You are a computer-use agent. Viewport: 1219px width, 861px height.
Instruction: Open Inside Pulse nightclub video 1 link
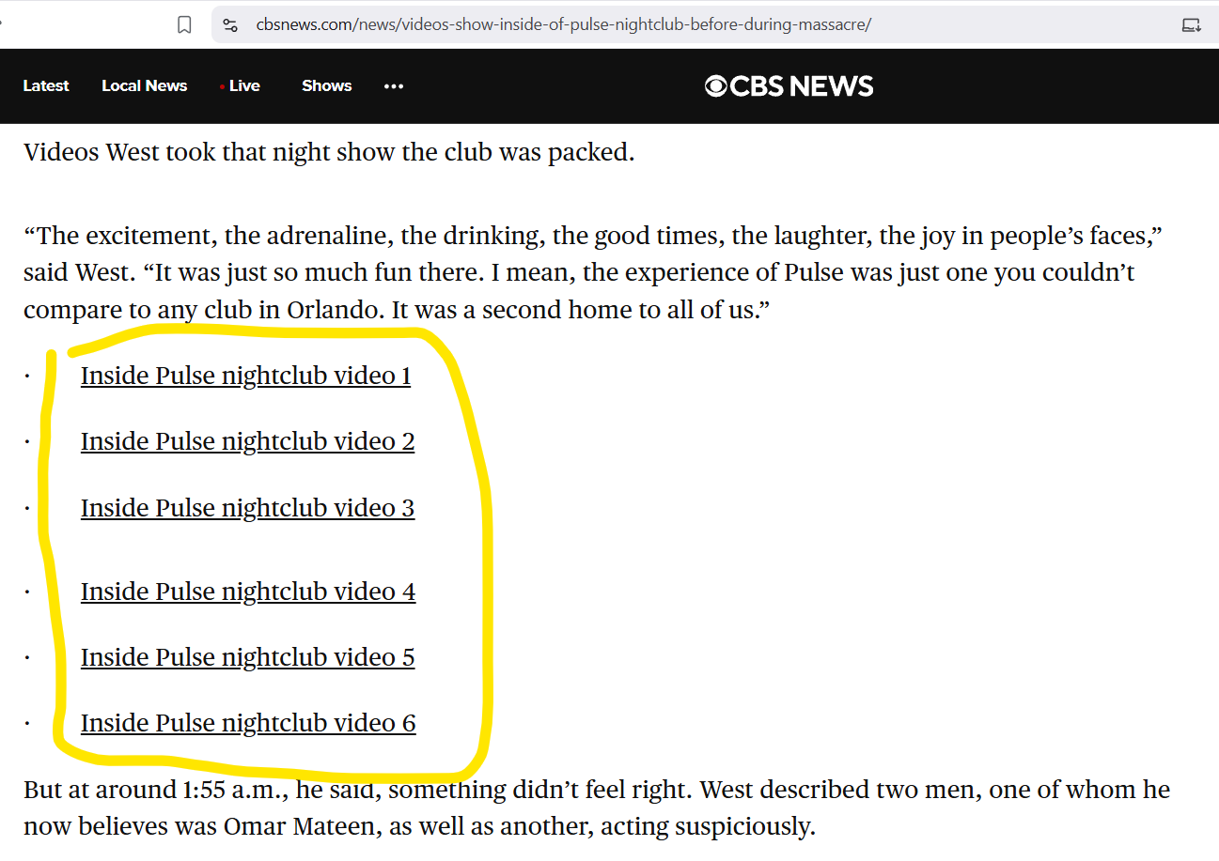point(245,376)
